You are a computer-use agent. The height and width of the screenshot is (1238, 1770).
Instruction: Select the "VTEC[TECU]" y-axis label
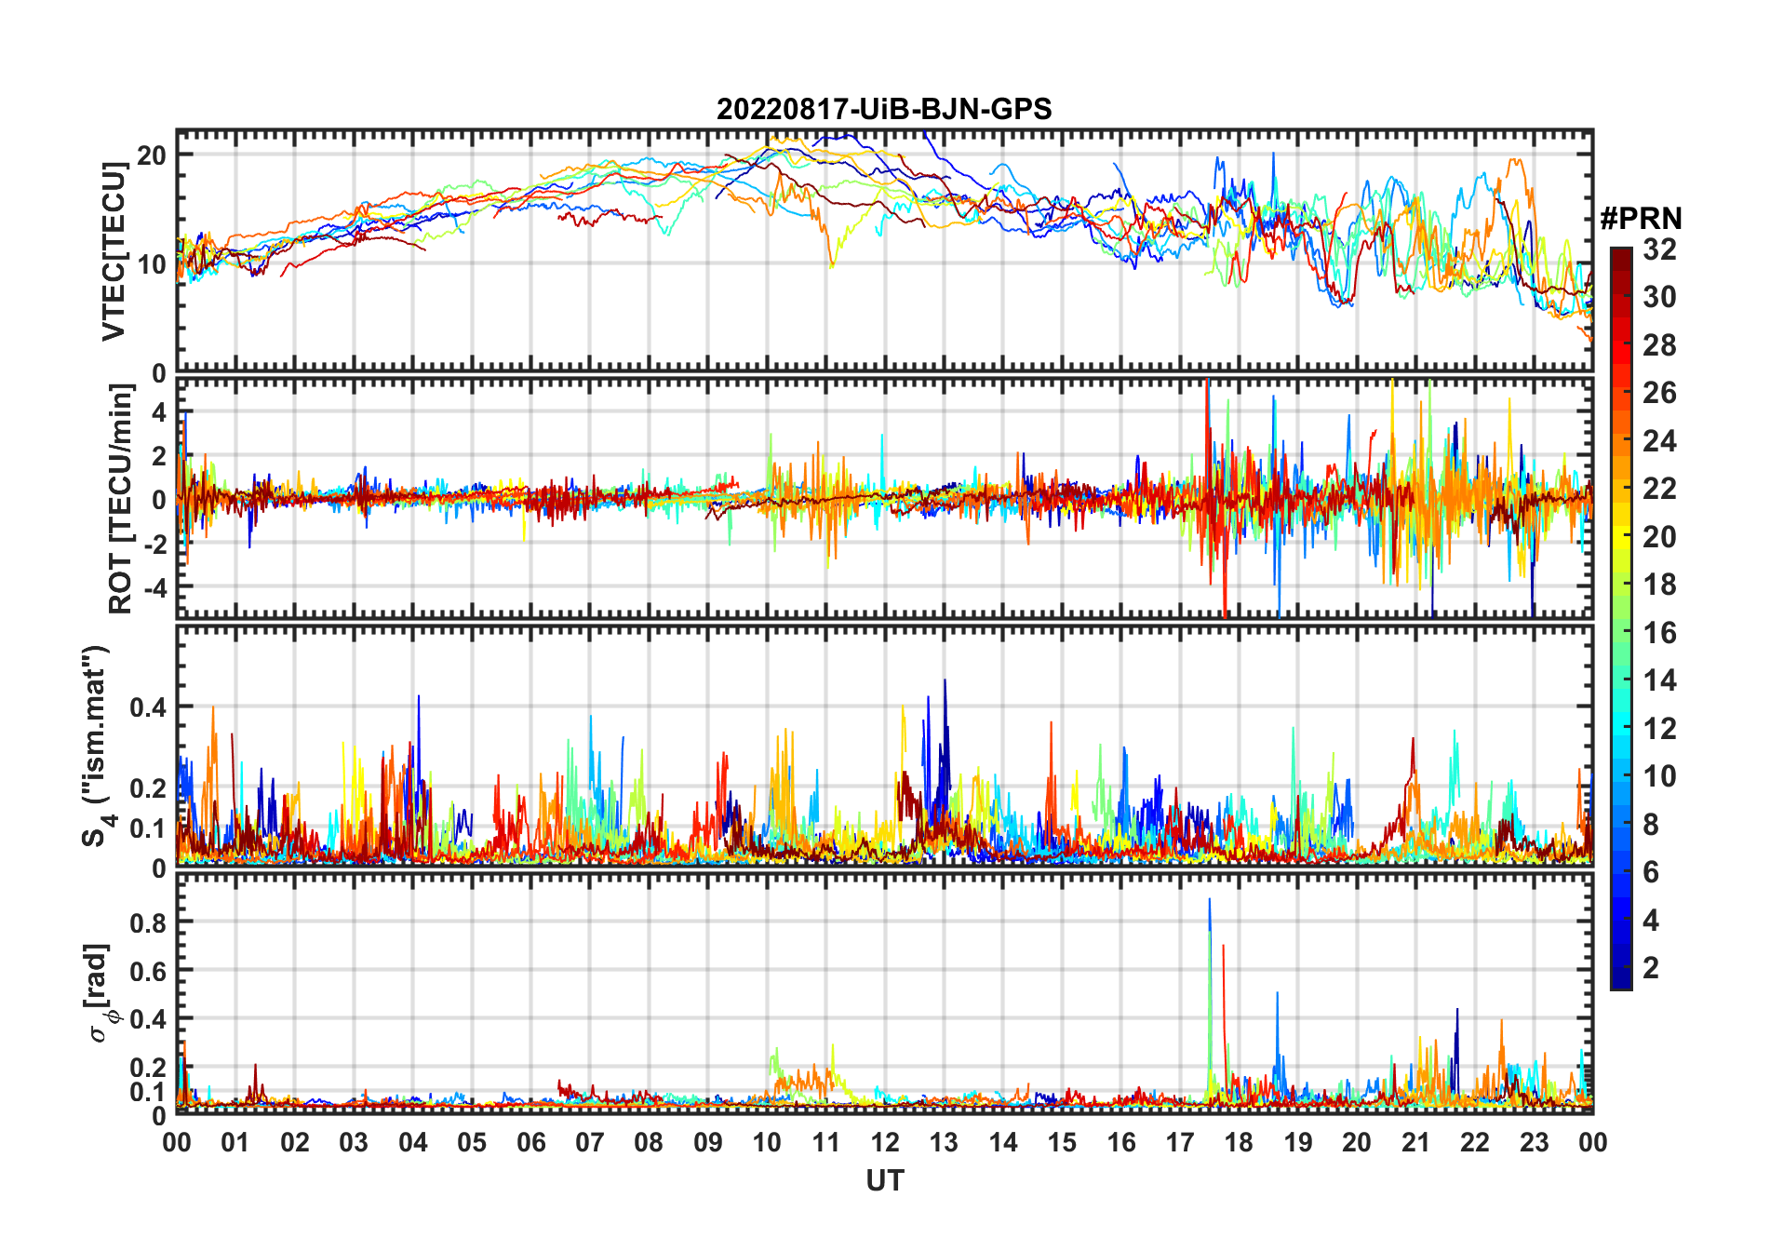pyautogui.click(x=114, y=251)
